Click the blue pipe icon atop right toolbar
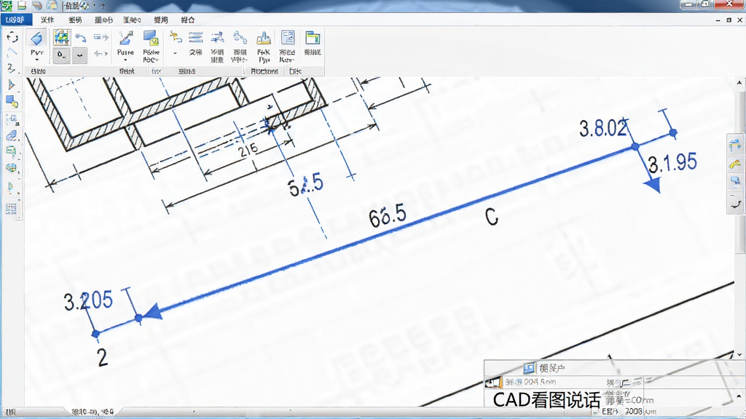The image size is (746, 419). tap(735, 145)
